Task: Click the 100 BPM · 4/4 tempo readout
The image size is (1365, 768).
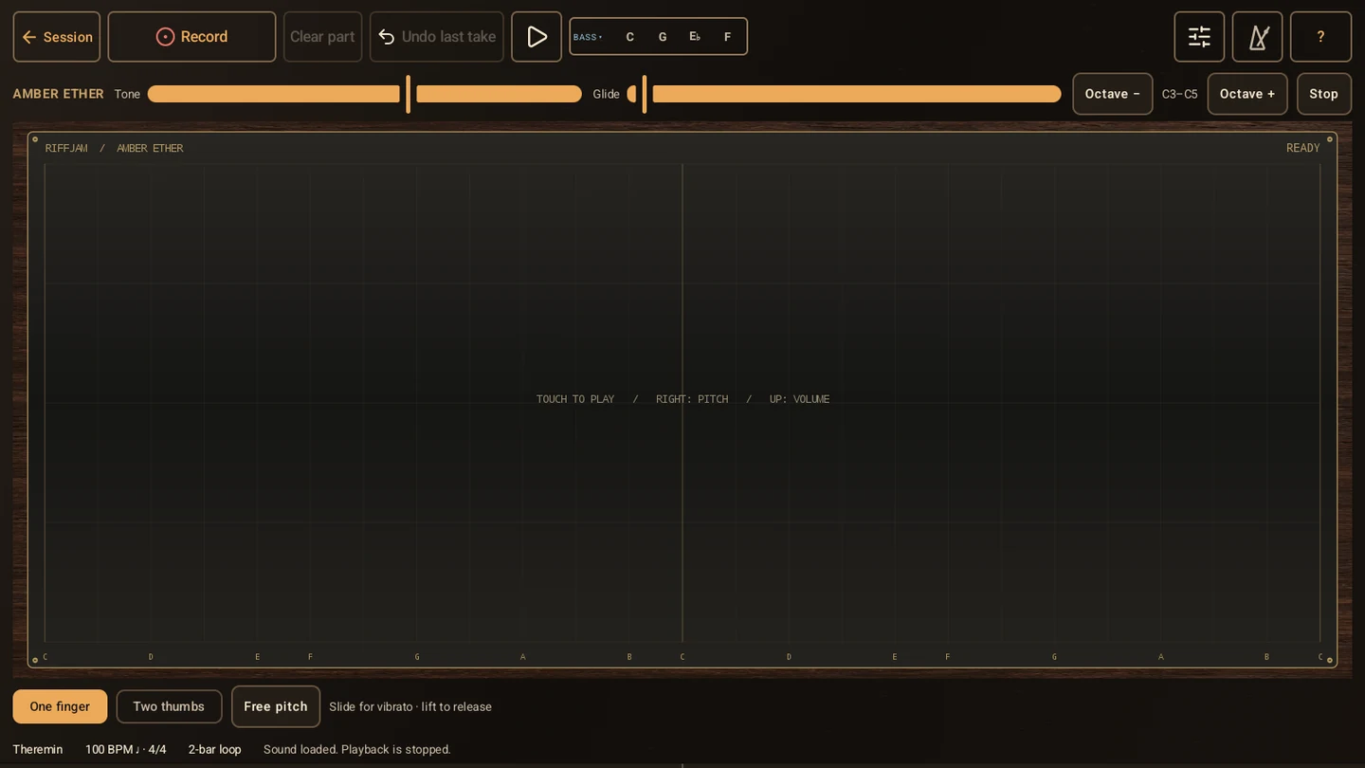Action: click(x=126, y=749)
